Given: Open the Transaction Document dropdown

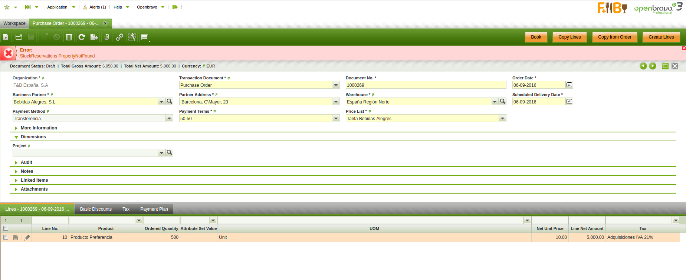Looking at the screenshot, I should 336,85.
